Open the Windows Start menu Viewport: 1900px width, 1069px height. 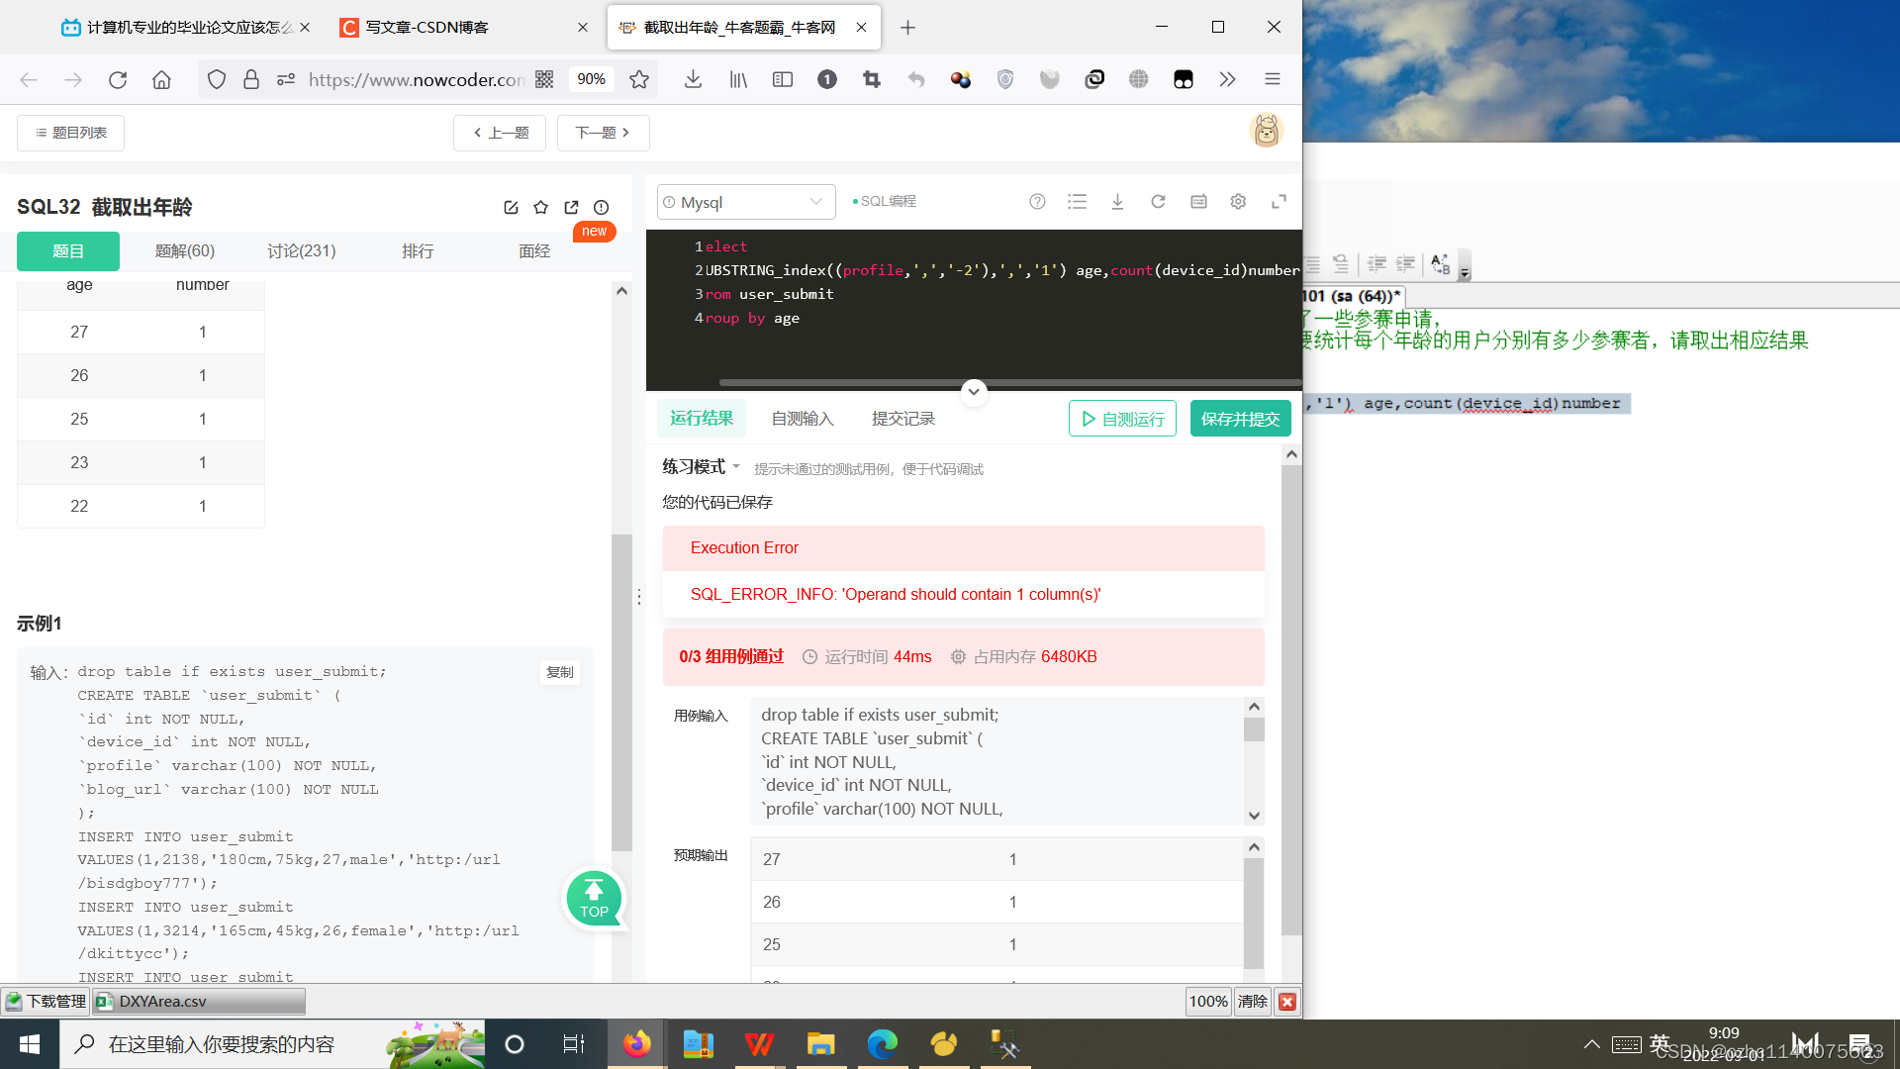tap(30, 1044)
